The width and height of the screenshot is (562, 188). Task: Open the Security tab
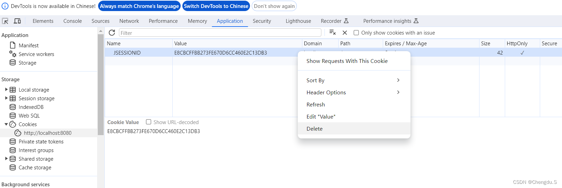pyautogui.click(x=262, y=21)
